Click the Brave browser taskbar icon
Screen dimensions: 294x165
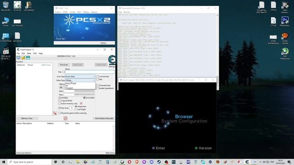(137, 162)
